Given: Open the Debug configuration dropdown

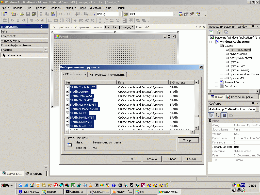Looking at the screenshot, I should click(120, 14).
